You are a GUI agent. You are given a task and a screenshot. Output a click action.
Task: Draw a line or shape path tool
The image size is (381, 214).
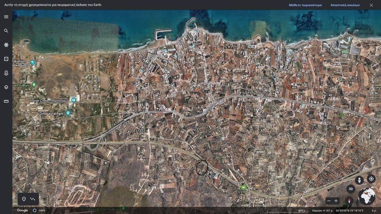33,199
